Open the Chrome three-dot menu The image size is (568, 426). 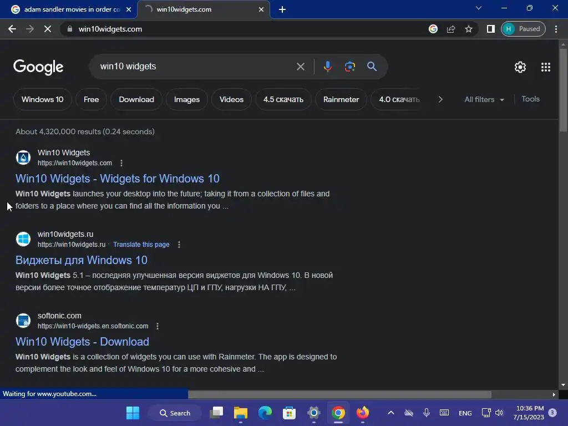556,29
